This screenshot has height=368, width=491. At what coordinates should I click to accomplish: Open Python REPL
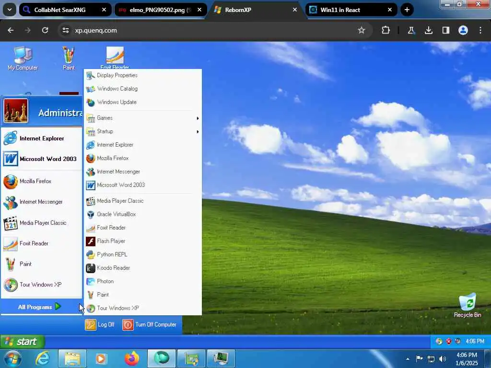click(x=143, y=255)
